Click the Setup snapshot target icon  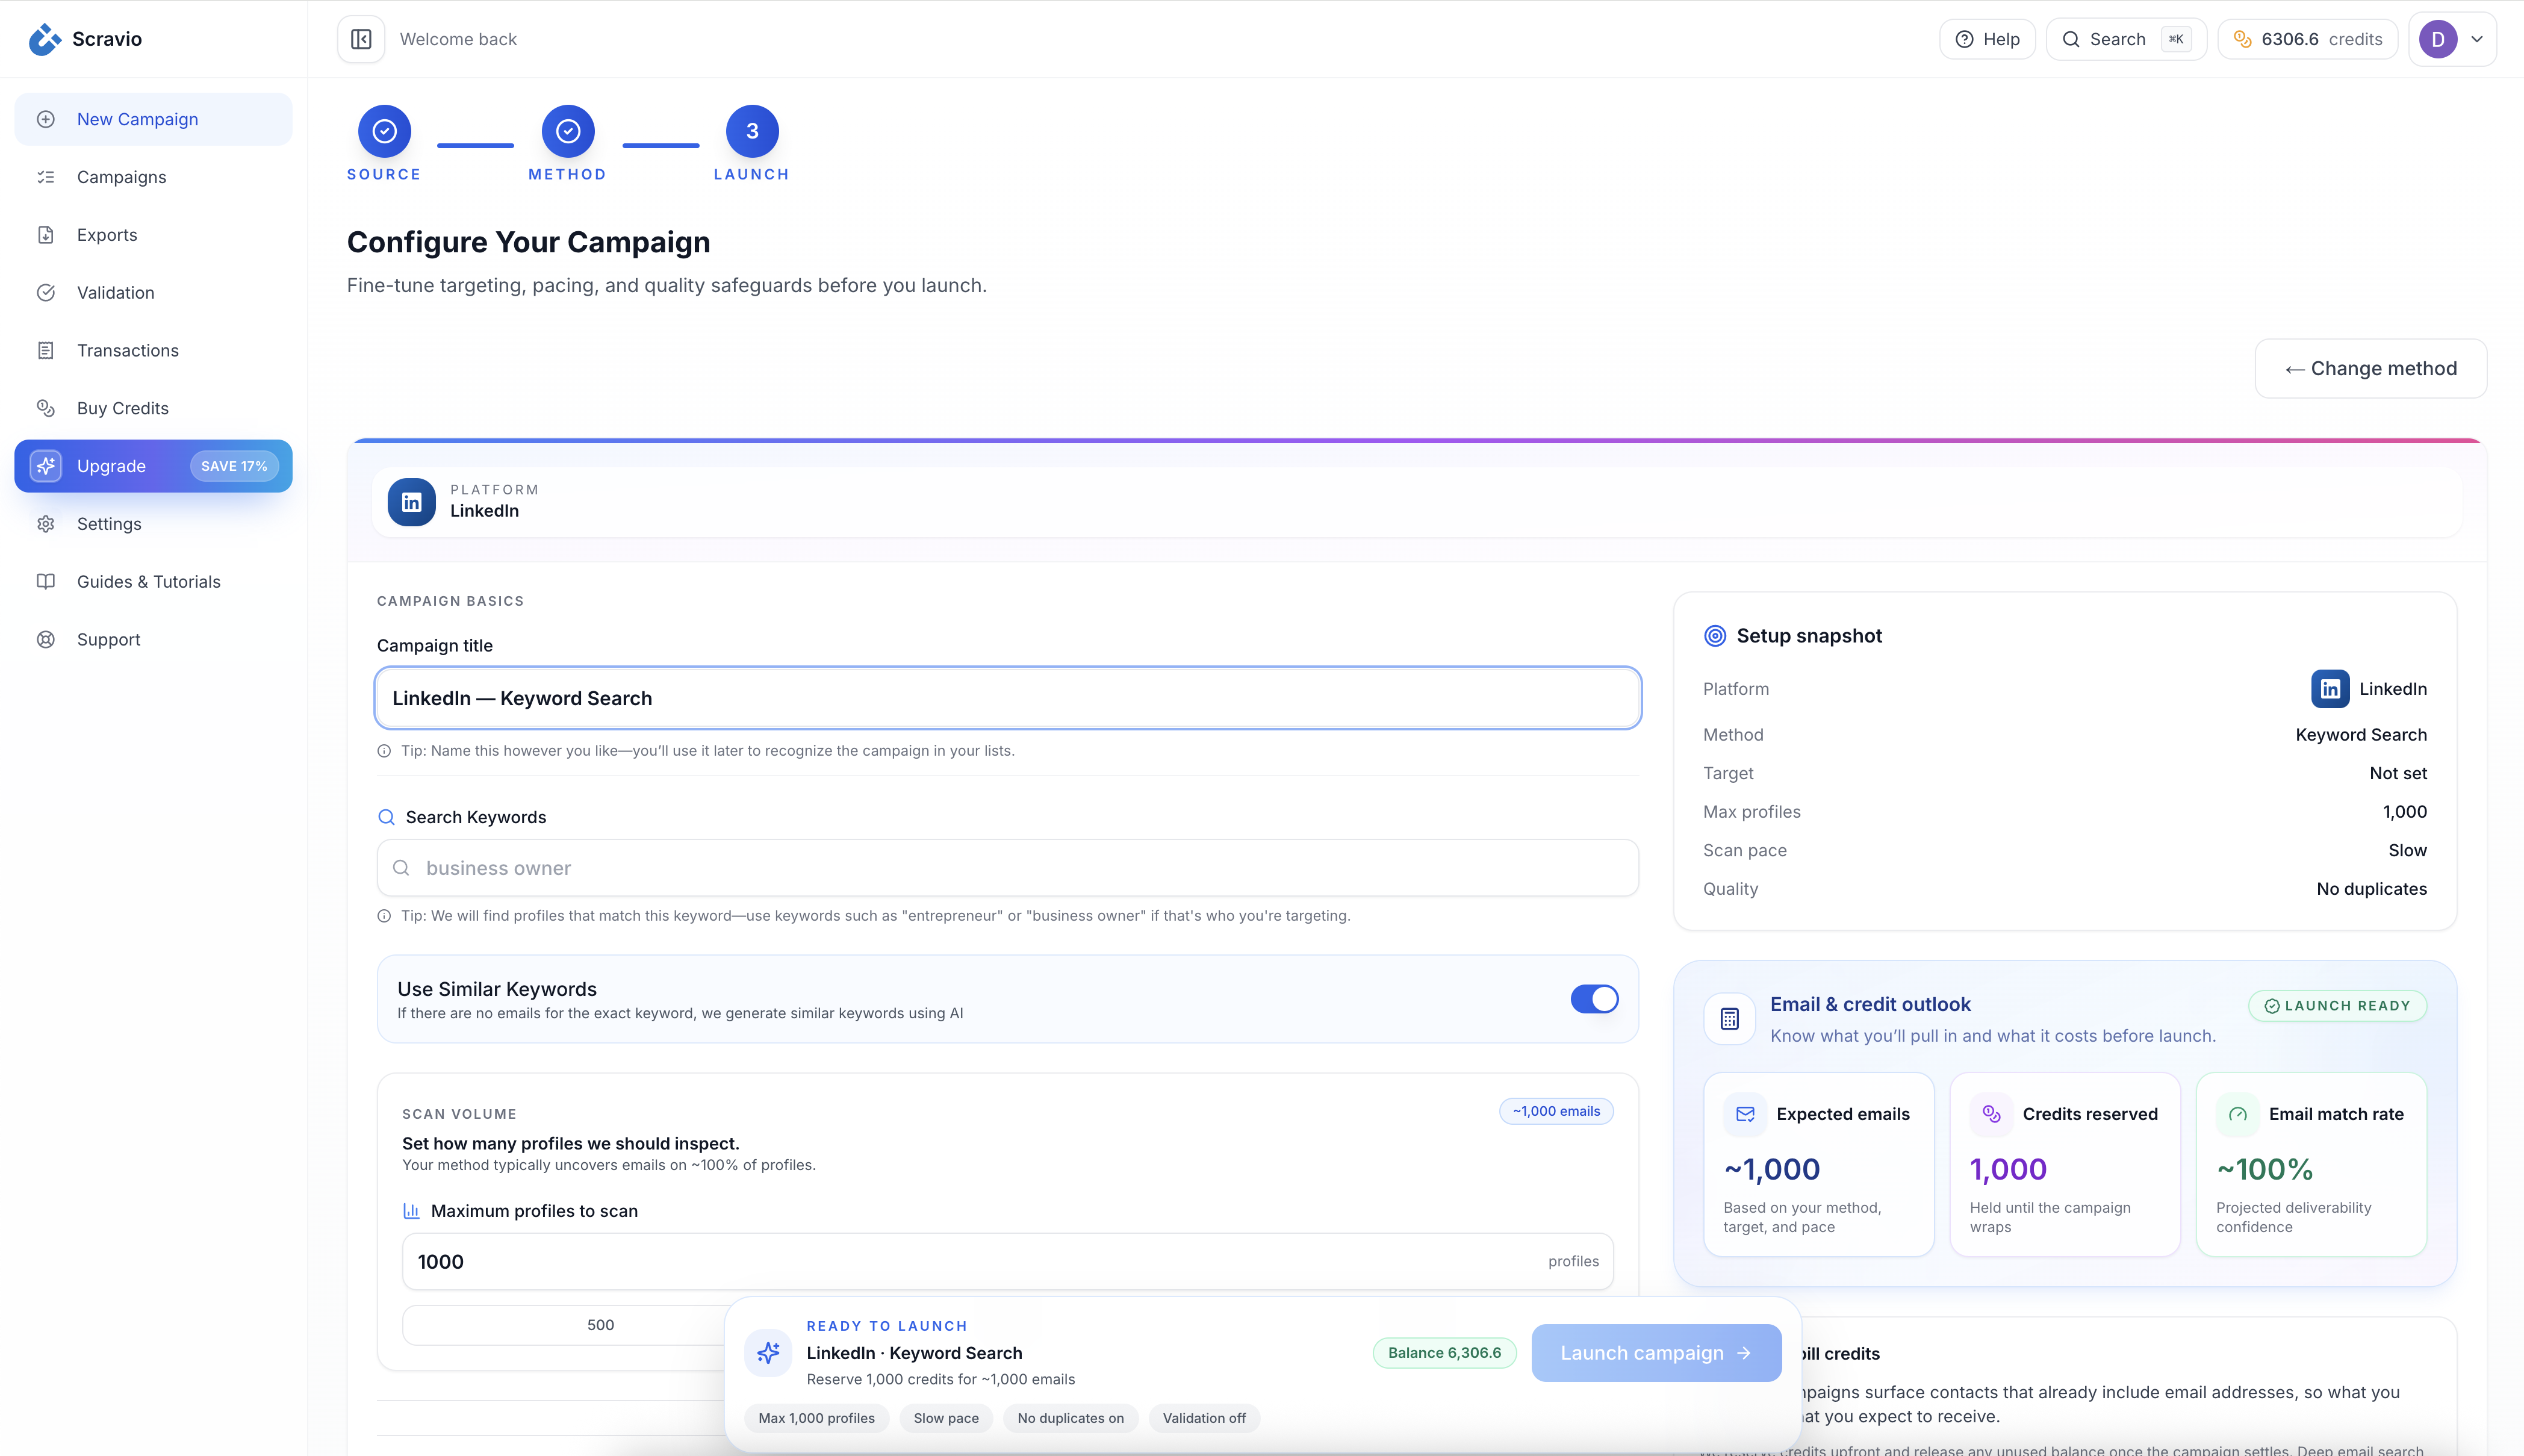(x=1714, y=636)
